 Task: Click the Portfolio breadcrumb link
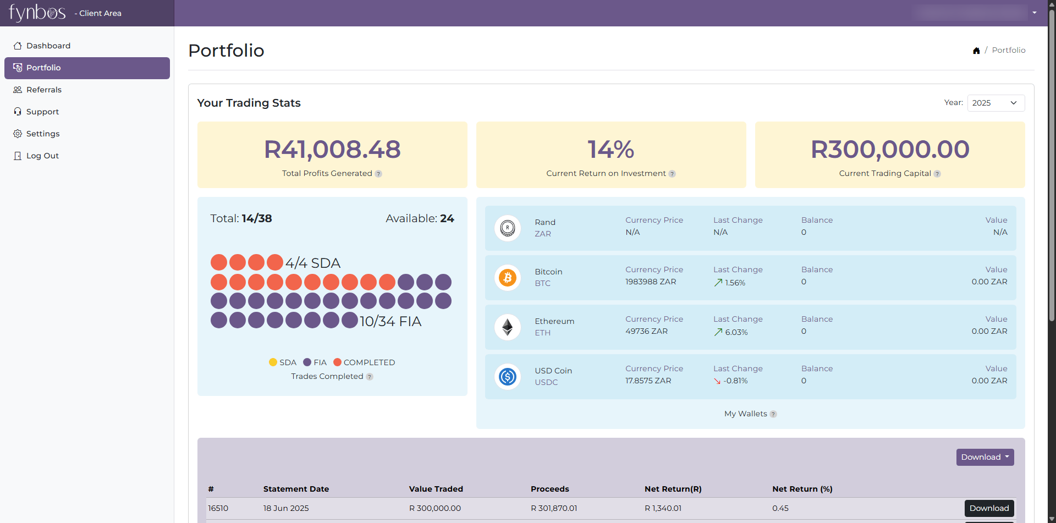coord(1008,50)
